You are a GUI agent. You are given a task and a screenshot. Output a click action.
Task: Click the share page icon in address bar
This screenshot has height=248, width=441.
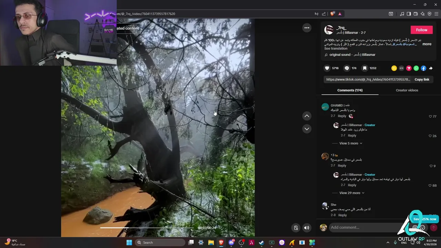click(324, 14)
